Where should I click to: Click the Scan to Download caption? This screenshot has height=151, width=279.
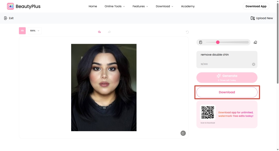tap(208, 123)
